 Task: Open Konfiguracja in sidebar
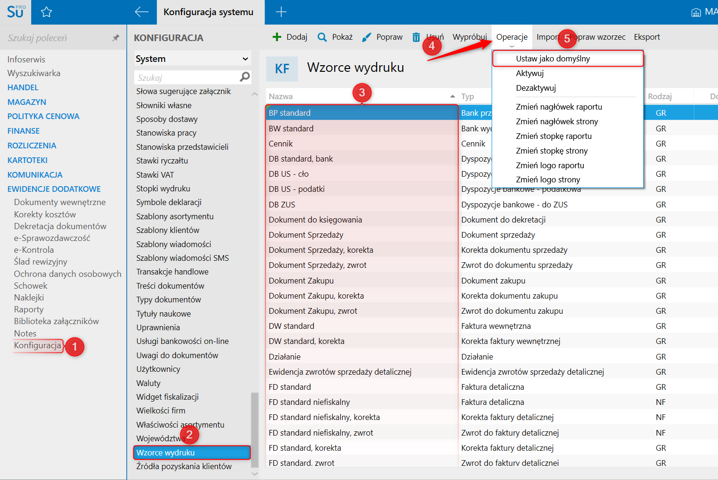point(37,345)
